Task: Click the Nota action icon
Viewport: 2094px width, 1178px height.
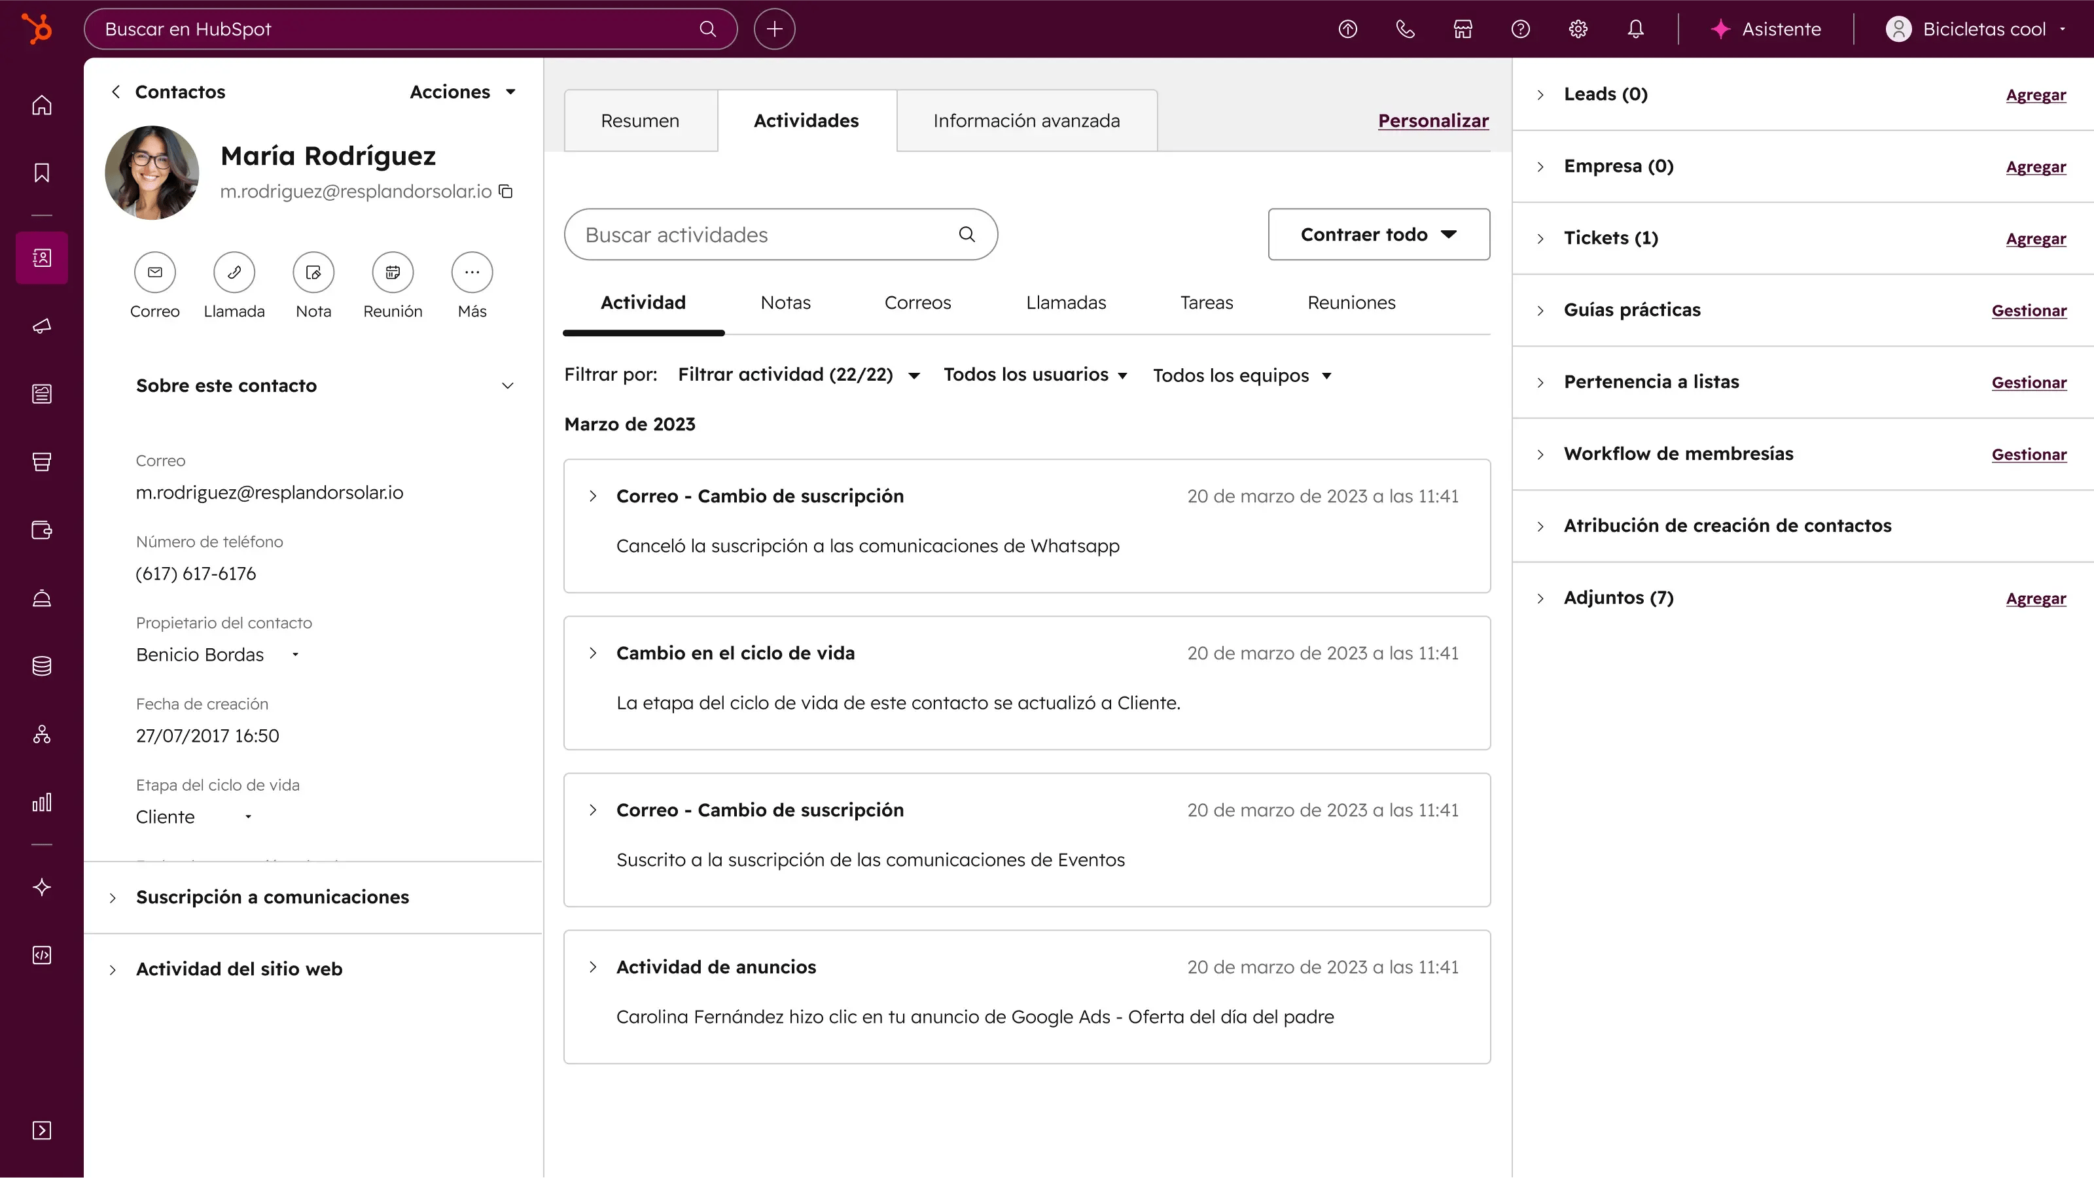Action: tap(314, 272)
